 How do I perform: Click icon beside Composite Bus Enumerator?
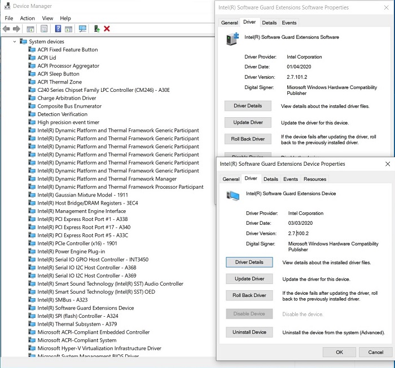click(32, 106)
